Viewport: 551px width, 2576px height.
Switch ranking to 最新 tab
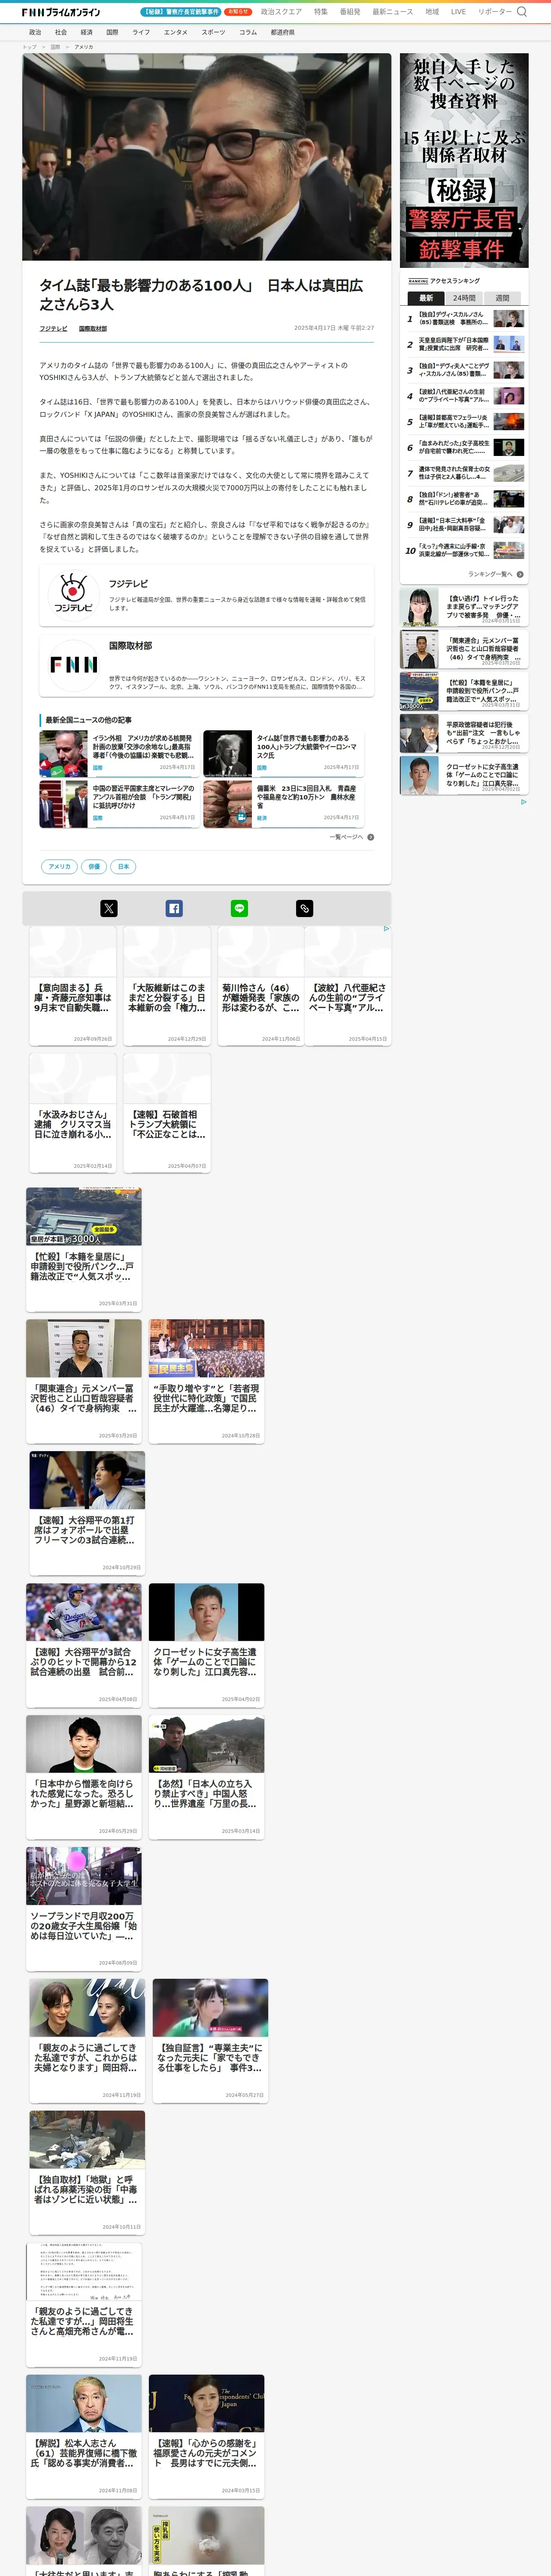coord(426,298)
